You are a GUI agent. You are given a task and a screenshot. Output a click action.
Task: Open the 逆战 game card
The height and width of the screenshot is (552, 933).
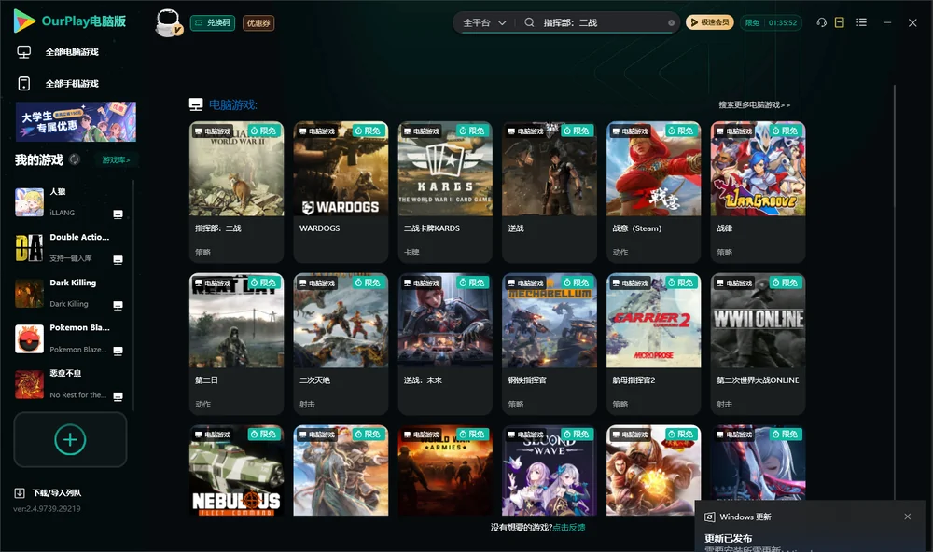point(550,191)
